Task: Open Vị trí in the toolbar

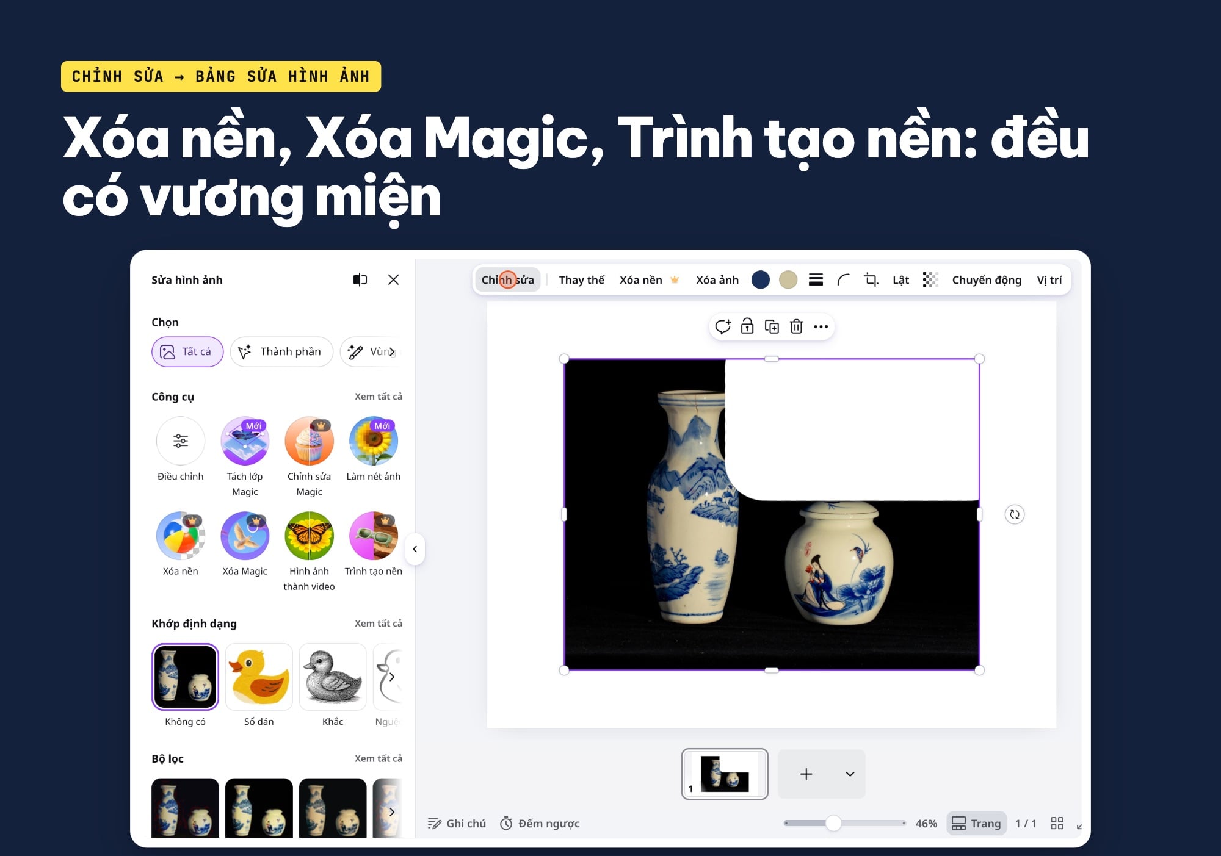Action: (x=1049, y=280)
